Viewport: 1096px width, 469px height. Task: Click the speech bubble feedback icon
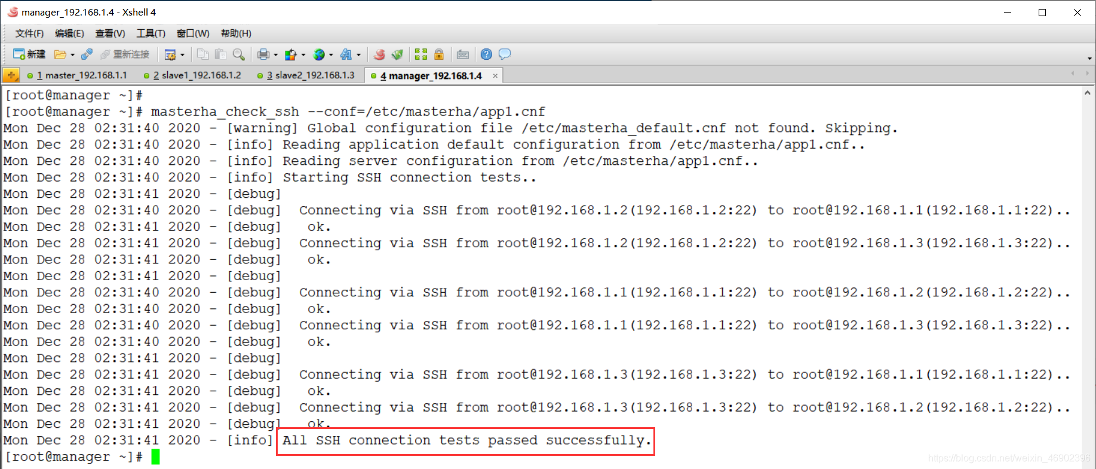(x=505, y=54)
